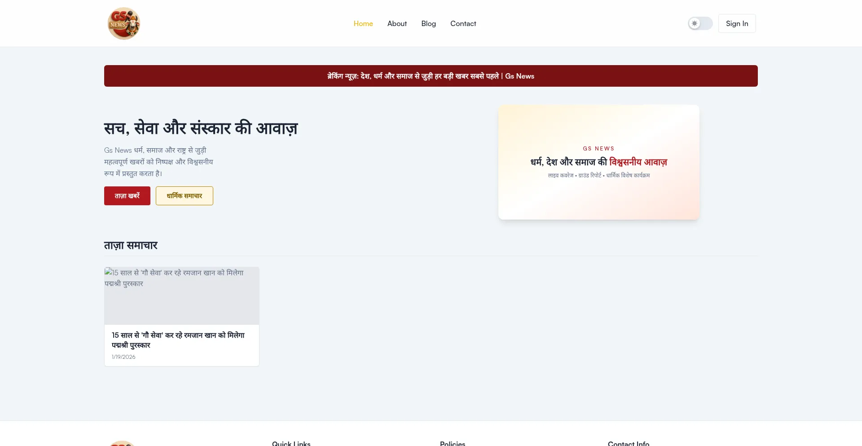Open the Blog nav link
The height and width of the screenshot is (446, 862).
[x=428, y=23]
